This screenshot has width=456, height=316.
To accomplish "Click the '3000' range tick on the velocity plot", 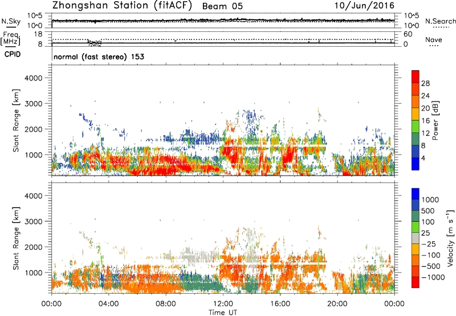I will coord(33,221).
